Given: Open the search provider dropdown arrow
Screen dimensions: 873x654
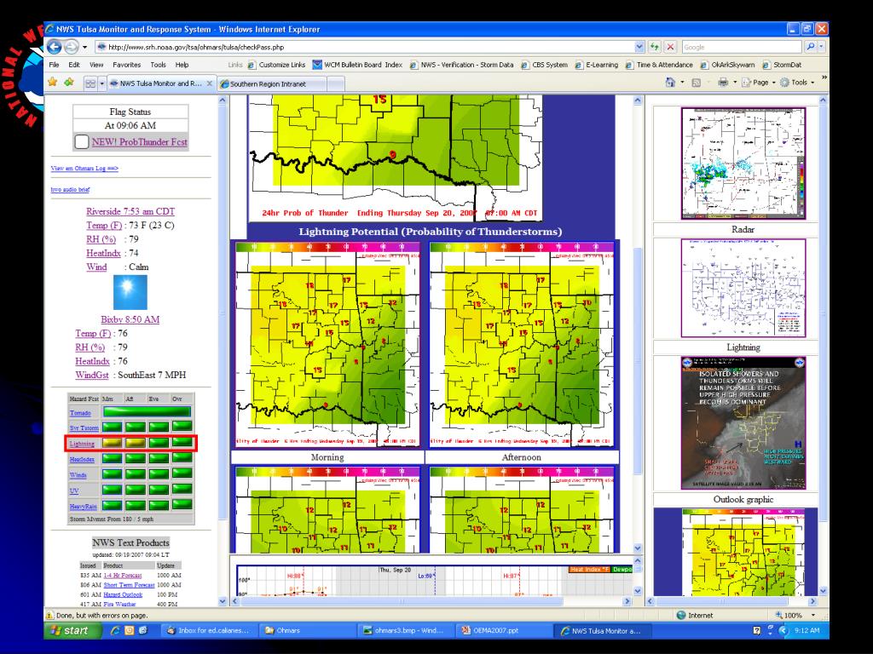Looking at the screenshot, I should 822,48.
